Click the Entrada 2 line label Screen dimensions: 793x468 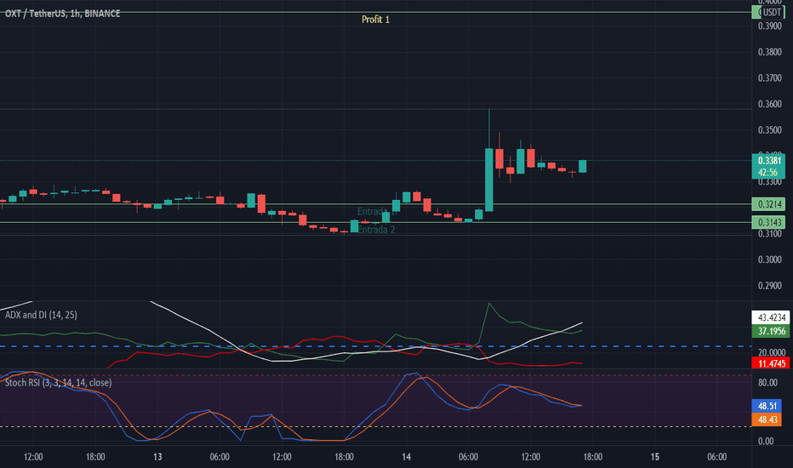[x=376, y=230]
